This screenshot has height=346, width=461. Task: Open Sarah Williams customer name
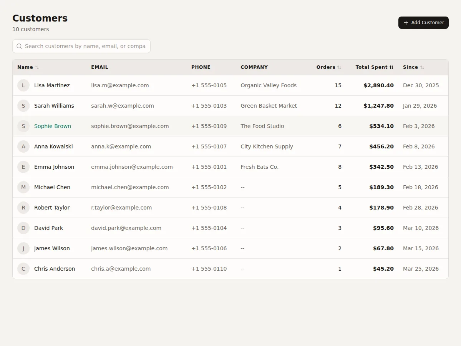pos(54,106)
